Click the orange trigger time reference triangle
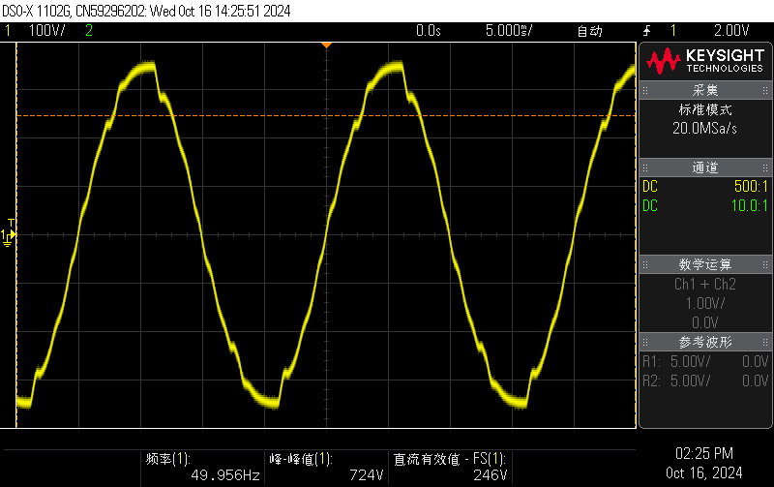 point(326,45)
